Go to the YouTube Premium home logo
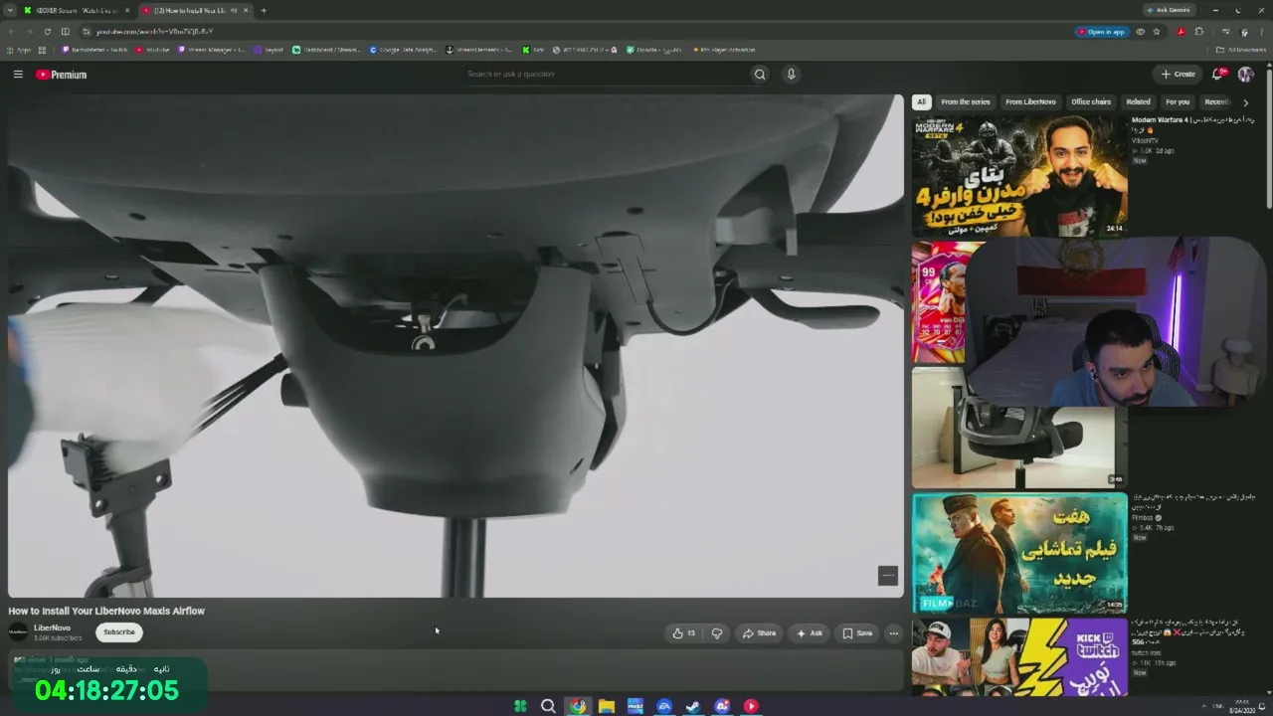The height and width of the screenshot is (716, 1273). (62, 75)
